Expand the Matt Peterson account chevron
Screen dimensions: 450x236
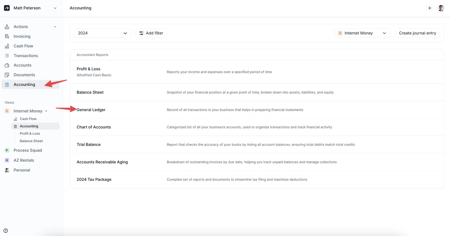(55, 8)
